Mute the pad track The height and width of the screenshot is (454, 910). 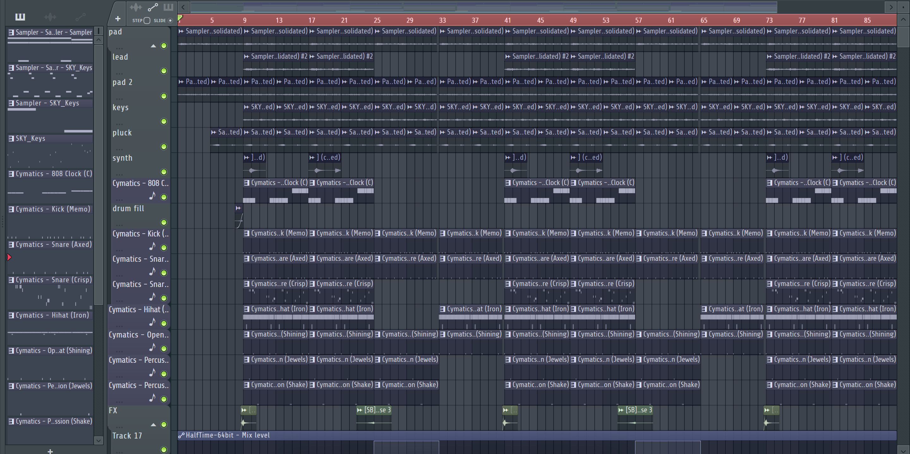pyautogui.click(x=164, y=45)
